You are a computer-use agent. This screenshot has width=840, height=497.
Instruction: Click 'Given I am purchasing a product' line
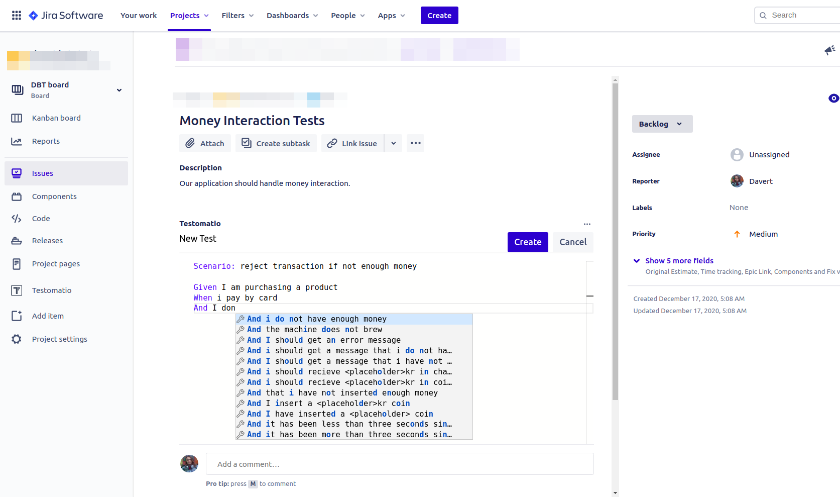pos(265,287)
